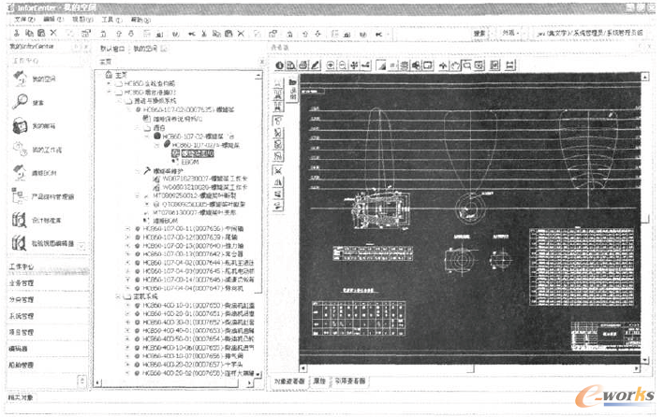Close the 主页 tree panel with its X
The width and height of the screenshot is (664, 417).
[261, 62]
